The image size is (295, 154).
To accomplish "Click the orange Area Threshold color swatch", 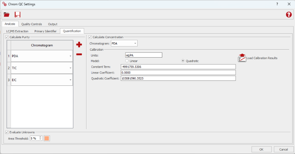I will tap(47, 138).
